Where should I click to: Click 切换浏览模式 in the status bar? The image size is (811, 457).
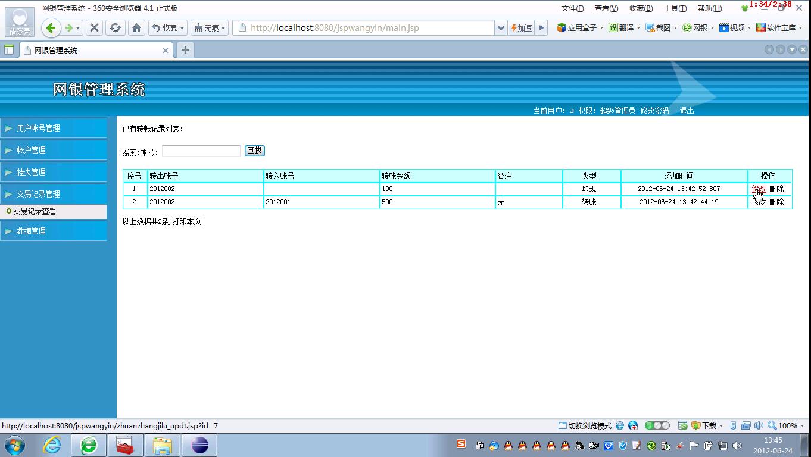[585, 426]
